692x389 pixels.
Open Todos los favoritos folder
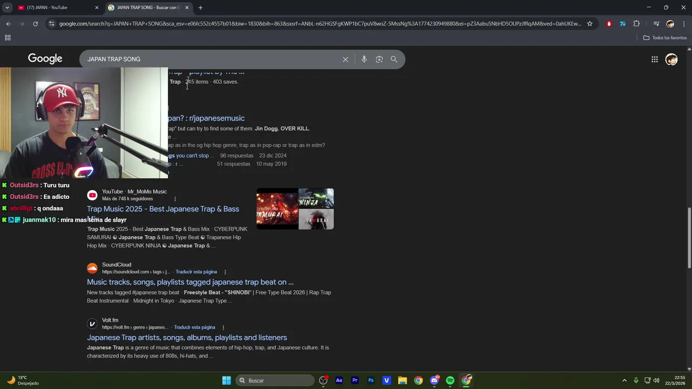[x=665, y=38]
